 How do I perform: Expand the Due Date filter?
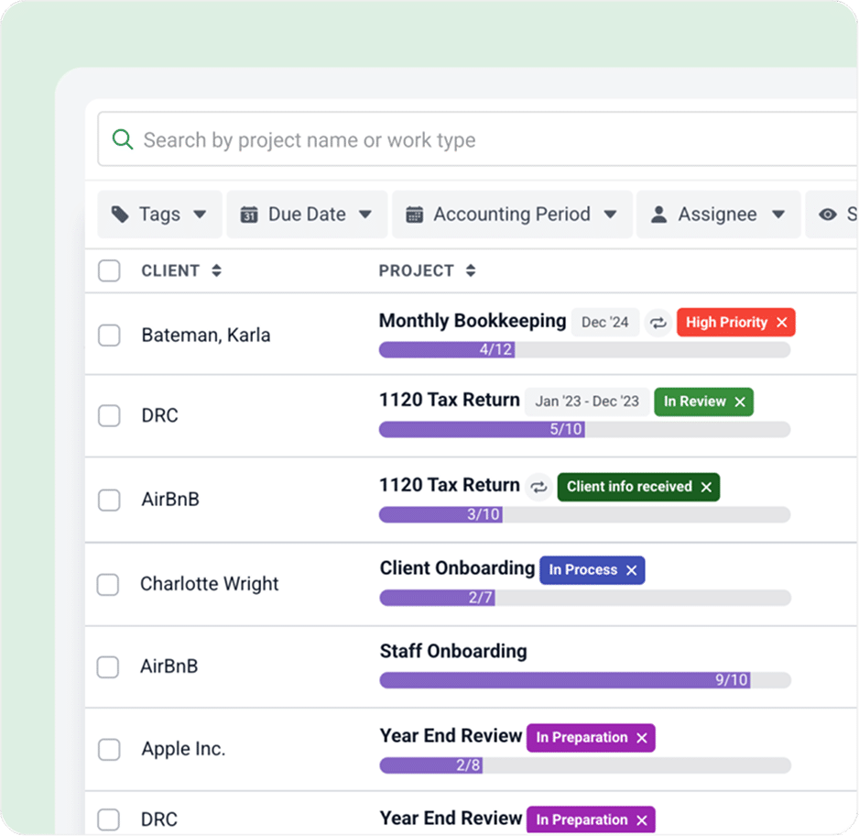click(x=307, y=214)
